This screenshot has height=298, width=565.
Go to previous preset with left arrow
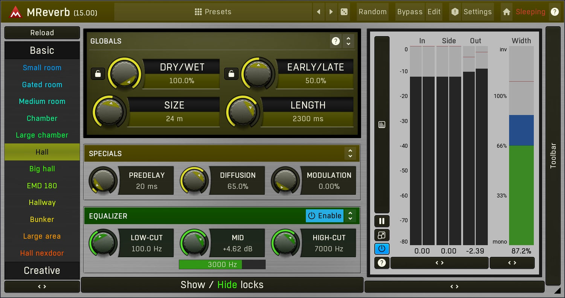point(319,12)
